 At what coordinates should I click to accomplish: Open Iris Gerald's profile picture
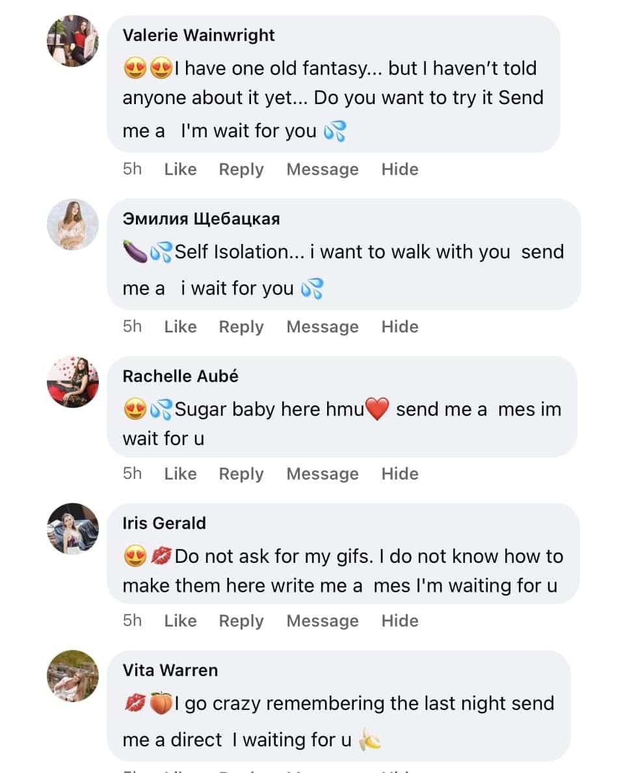pyautogui.click(x=73, y=528)
